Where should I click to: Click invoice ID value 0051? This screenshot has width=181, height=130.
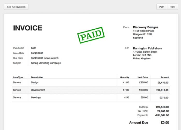tap(34, 48)
